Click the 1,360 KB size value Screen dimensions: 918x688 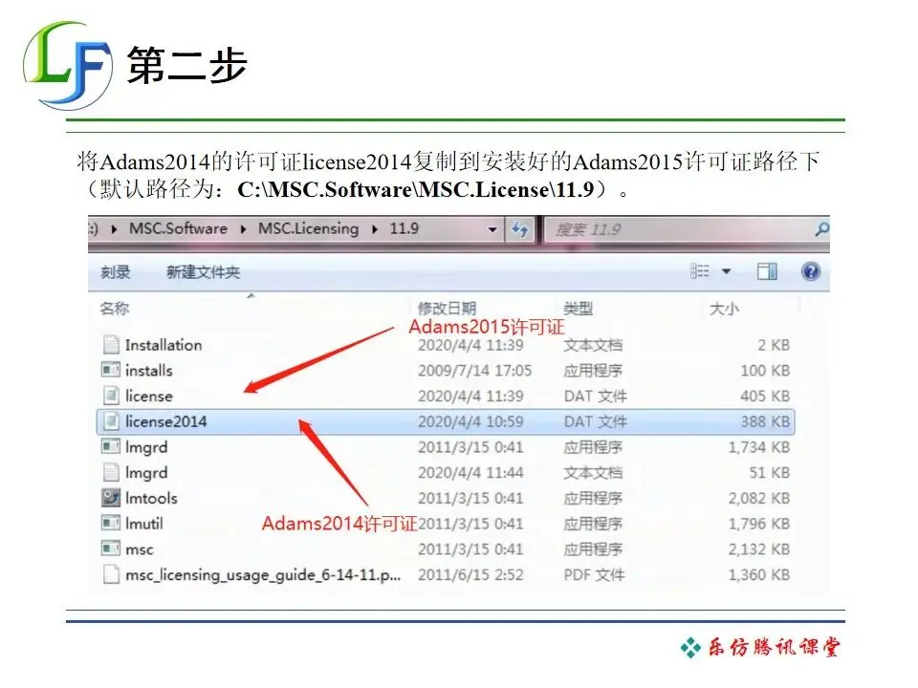click(x=758, y=574)
